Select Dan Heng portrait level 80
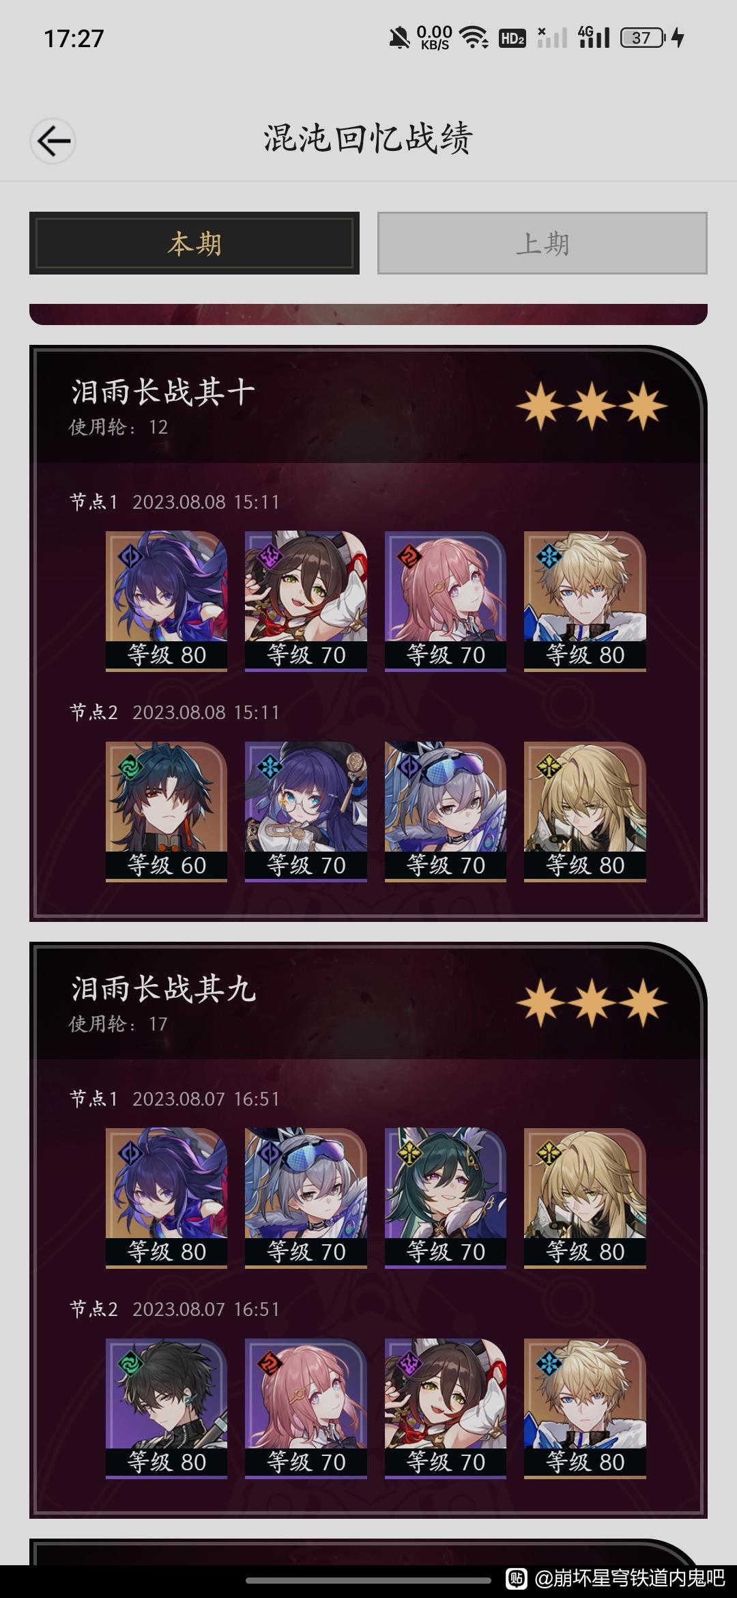Image resolution: width=737 pixels, height=1598 pixels. [x=167, y=1409]
